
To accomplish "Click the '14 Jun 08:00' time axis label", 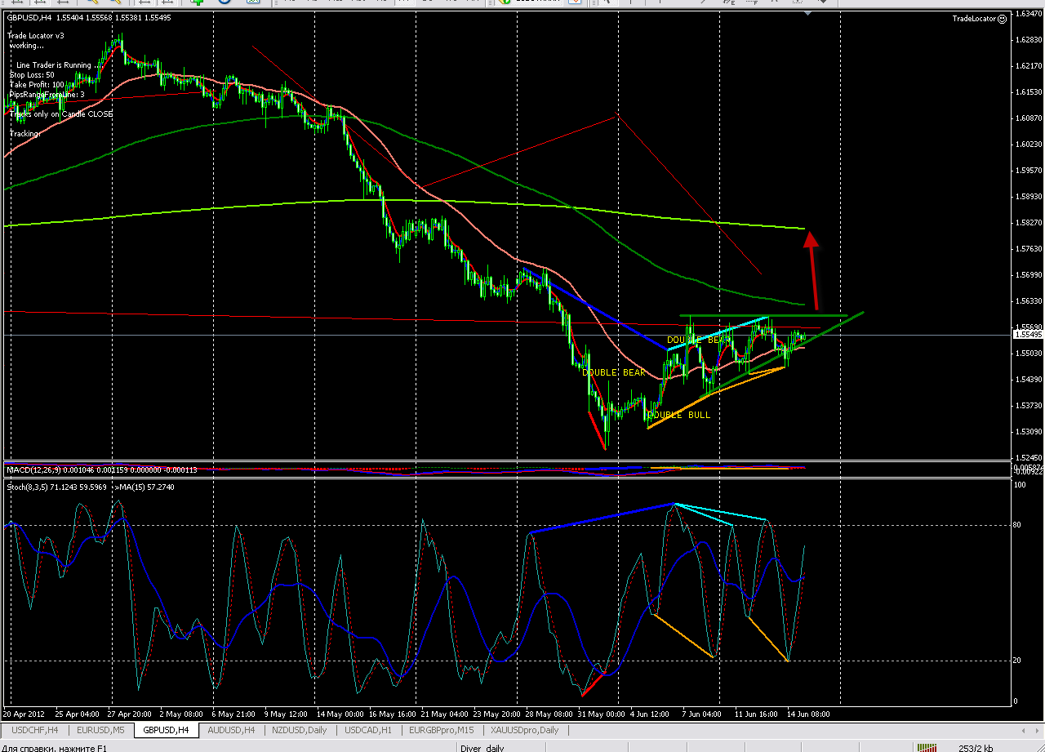I will coord(807,713).
